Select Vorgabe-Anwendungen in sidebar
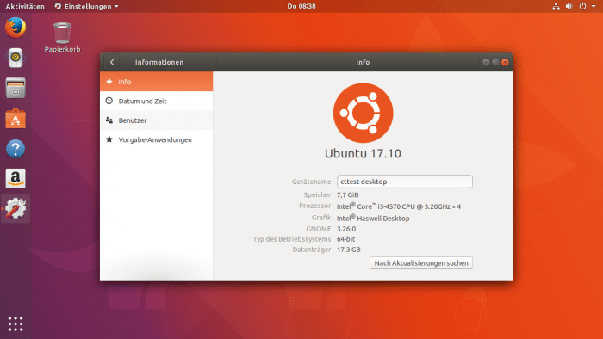The height and width of the screenshot is (339, 603). click(156, 139)
